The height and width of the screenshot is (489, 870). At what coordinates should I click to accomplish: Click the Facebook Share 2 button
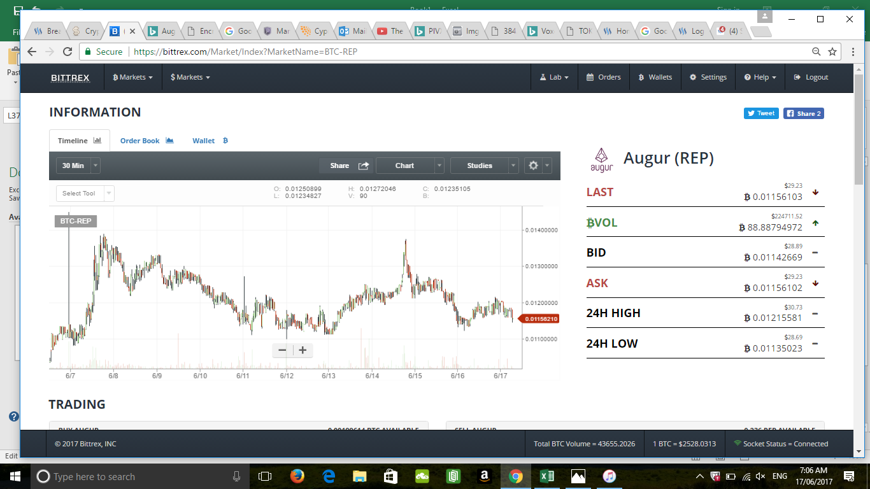pyautogui.click(x=804, y=113)
